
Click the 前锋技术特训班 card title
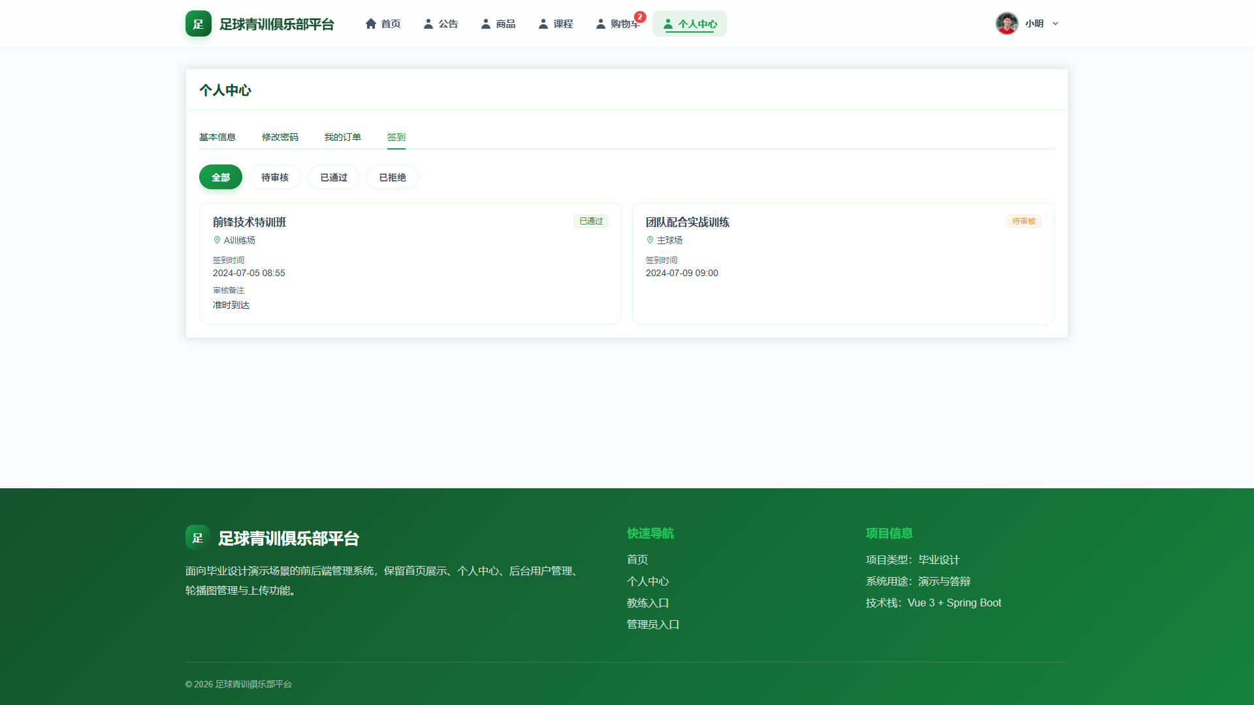tap(249, 222)
